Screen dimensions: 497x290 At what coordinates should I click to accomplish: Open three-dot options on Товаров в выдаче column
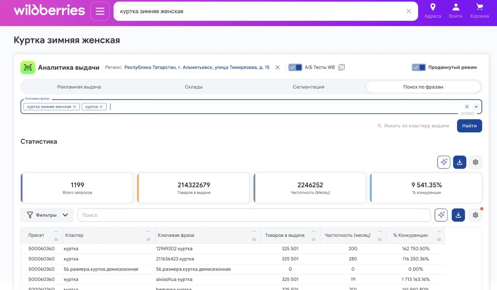click(x=314, y=231)
